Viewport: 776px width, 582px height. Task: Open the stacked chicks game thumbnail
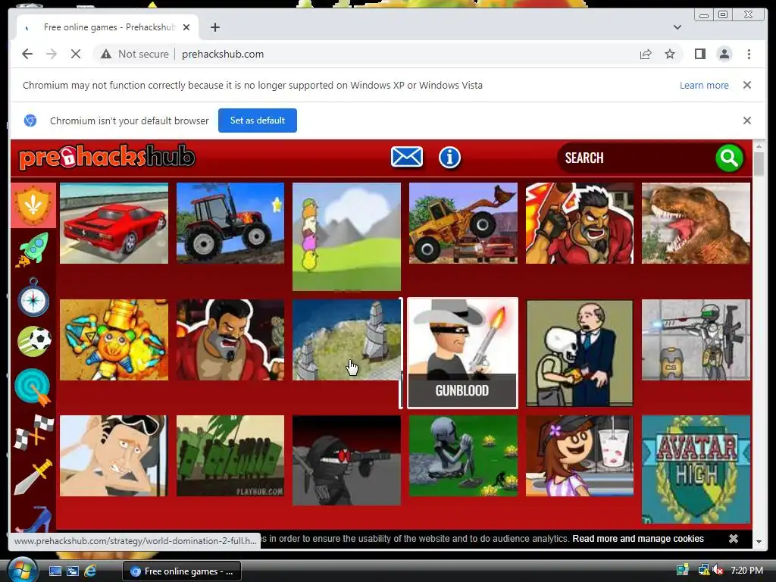tap(346, 236)
